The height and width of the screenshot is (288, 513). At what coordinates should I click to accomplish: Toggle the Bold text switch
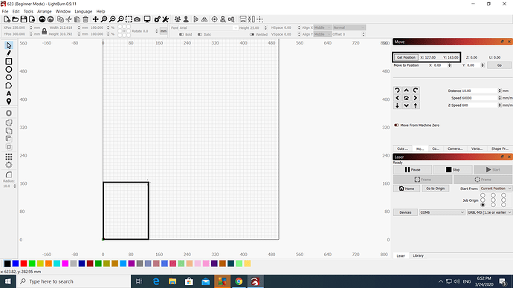coord(181,34)
